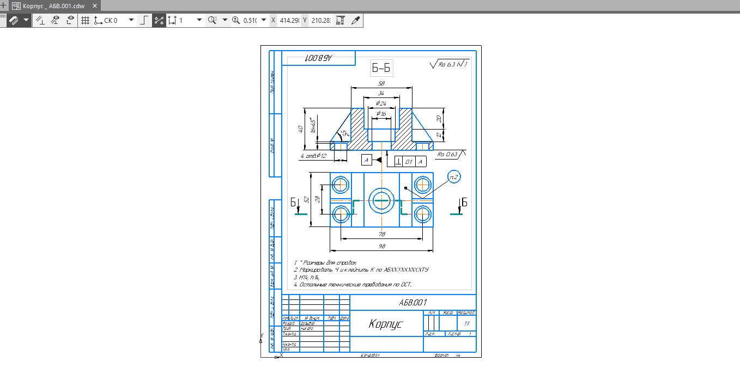The image size is (740, 380).
Task: Click the parallel/perpendicular constraint icon
Action: (x=40, y=20)
